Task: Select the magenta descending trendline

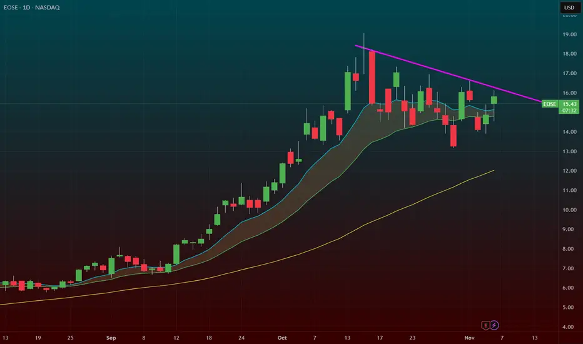Action: (448, 73)
